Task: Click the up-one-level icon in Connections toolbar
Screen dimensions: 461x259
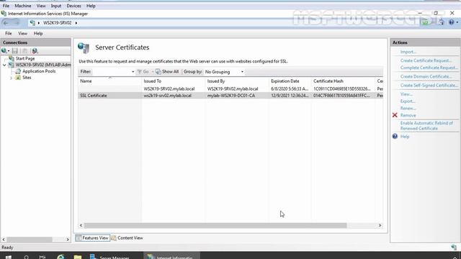Action: (x=25, y=51)
